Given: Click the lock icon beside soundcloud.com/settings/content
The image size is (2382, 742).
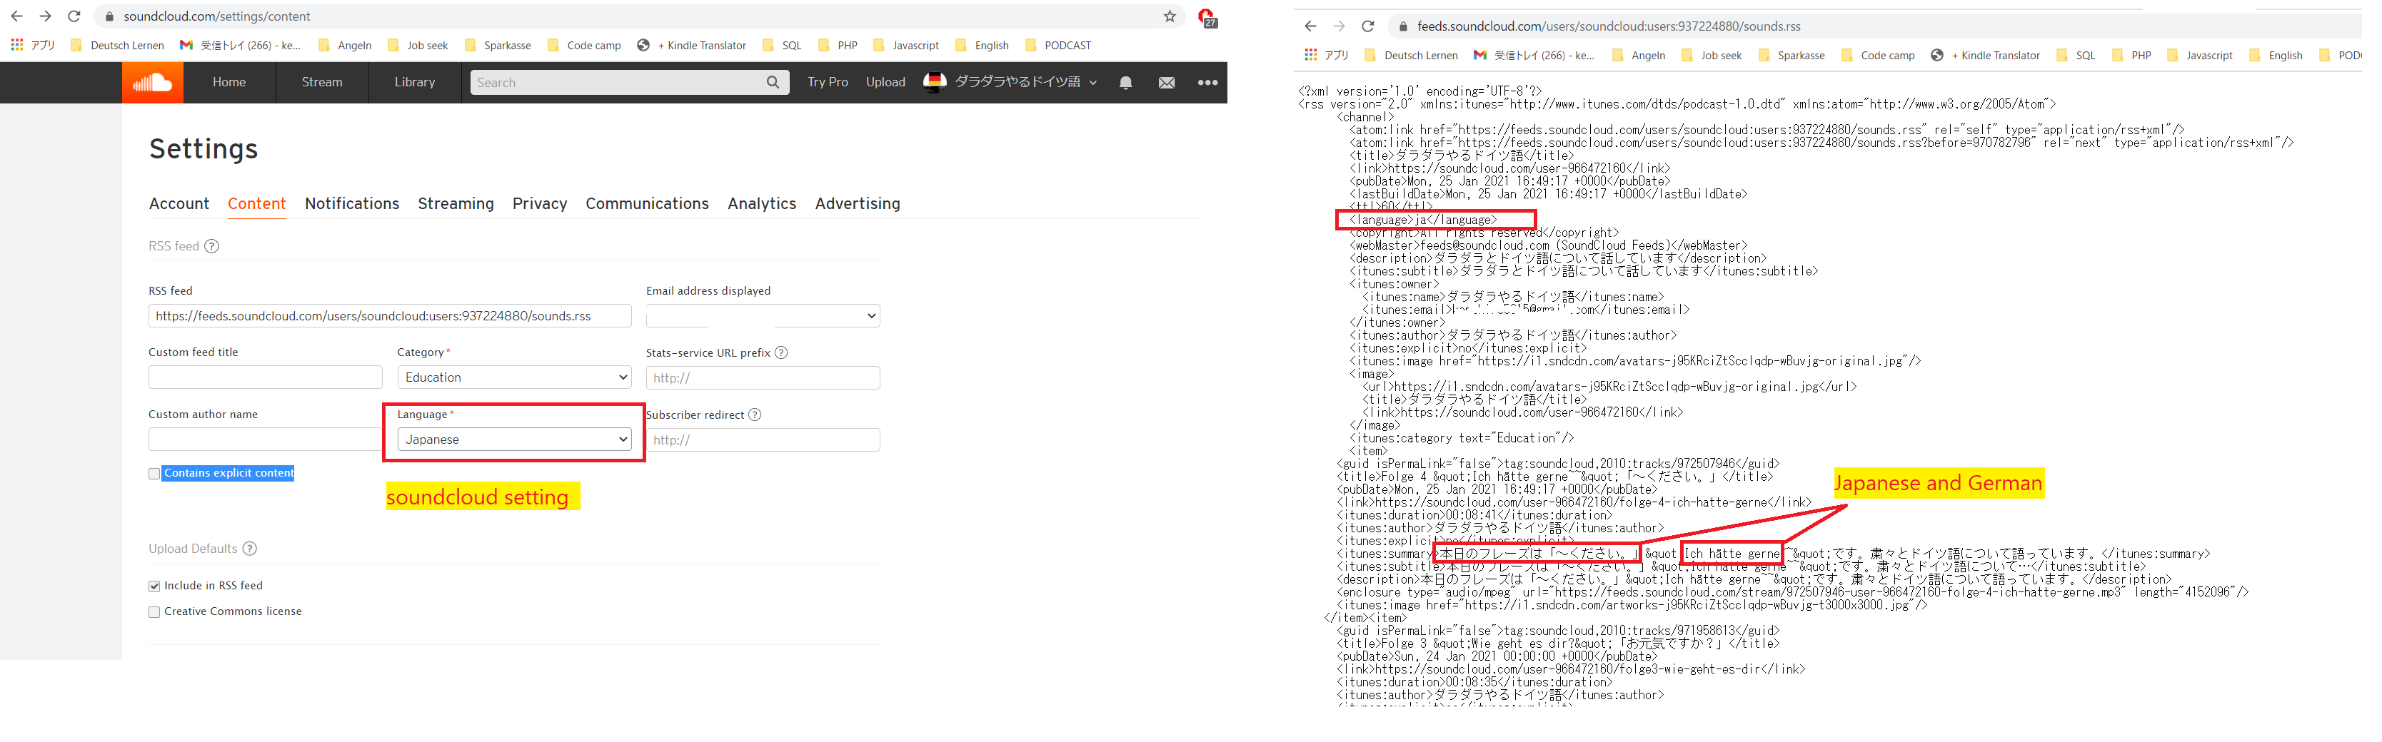Looking at the screenshot, I should [x=109, y=16].
